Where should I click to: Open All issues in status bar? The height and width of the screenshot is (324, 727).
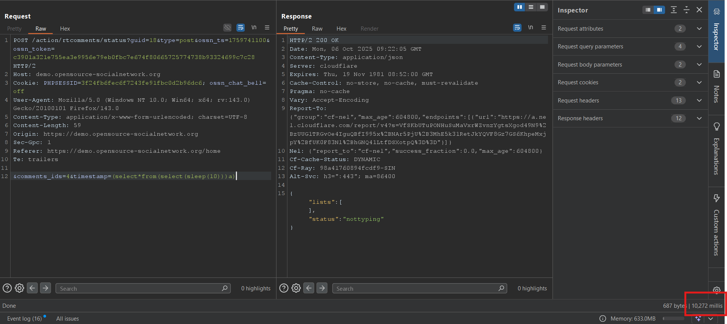coord(68,319)
